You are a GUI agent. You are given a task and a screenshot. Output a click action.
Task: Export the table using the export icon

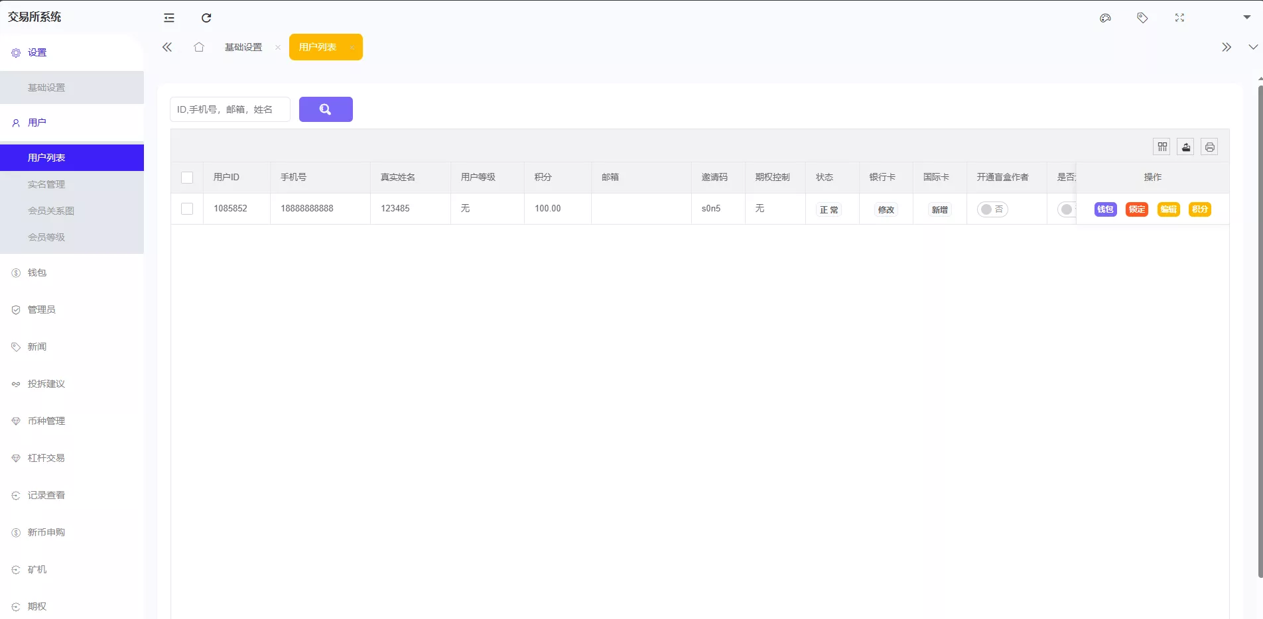coord(1186,147)
